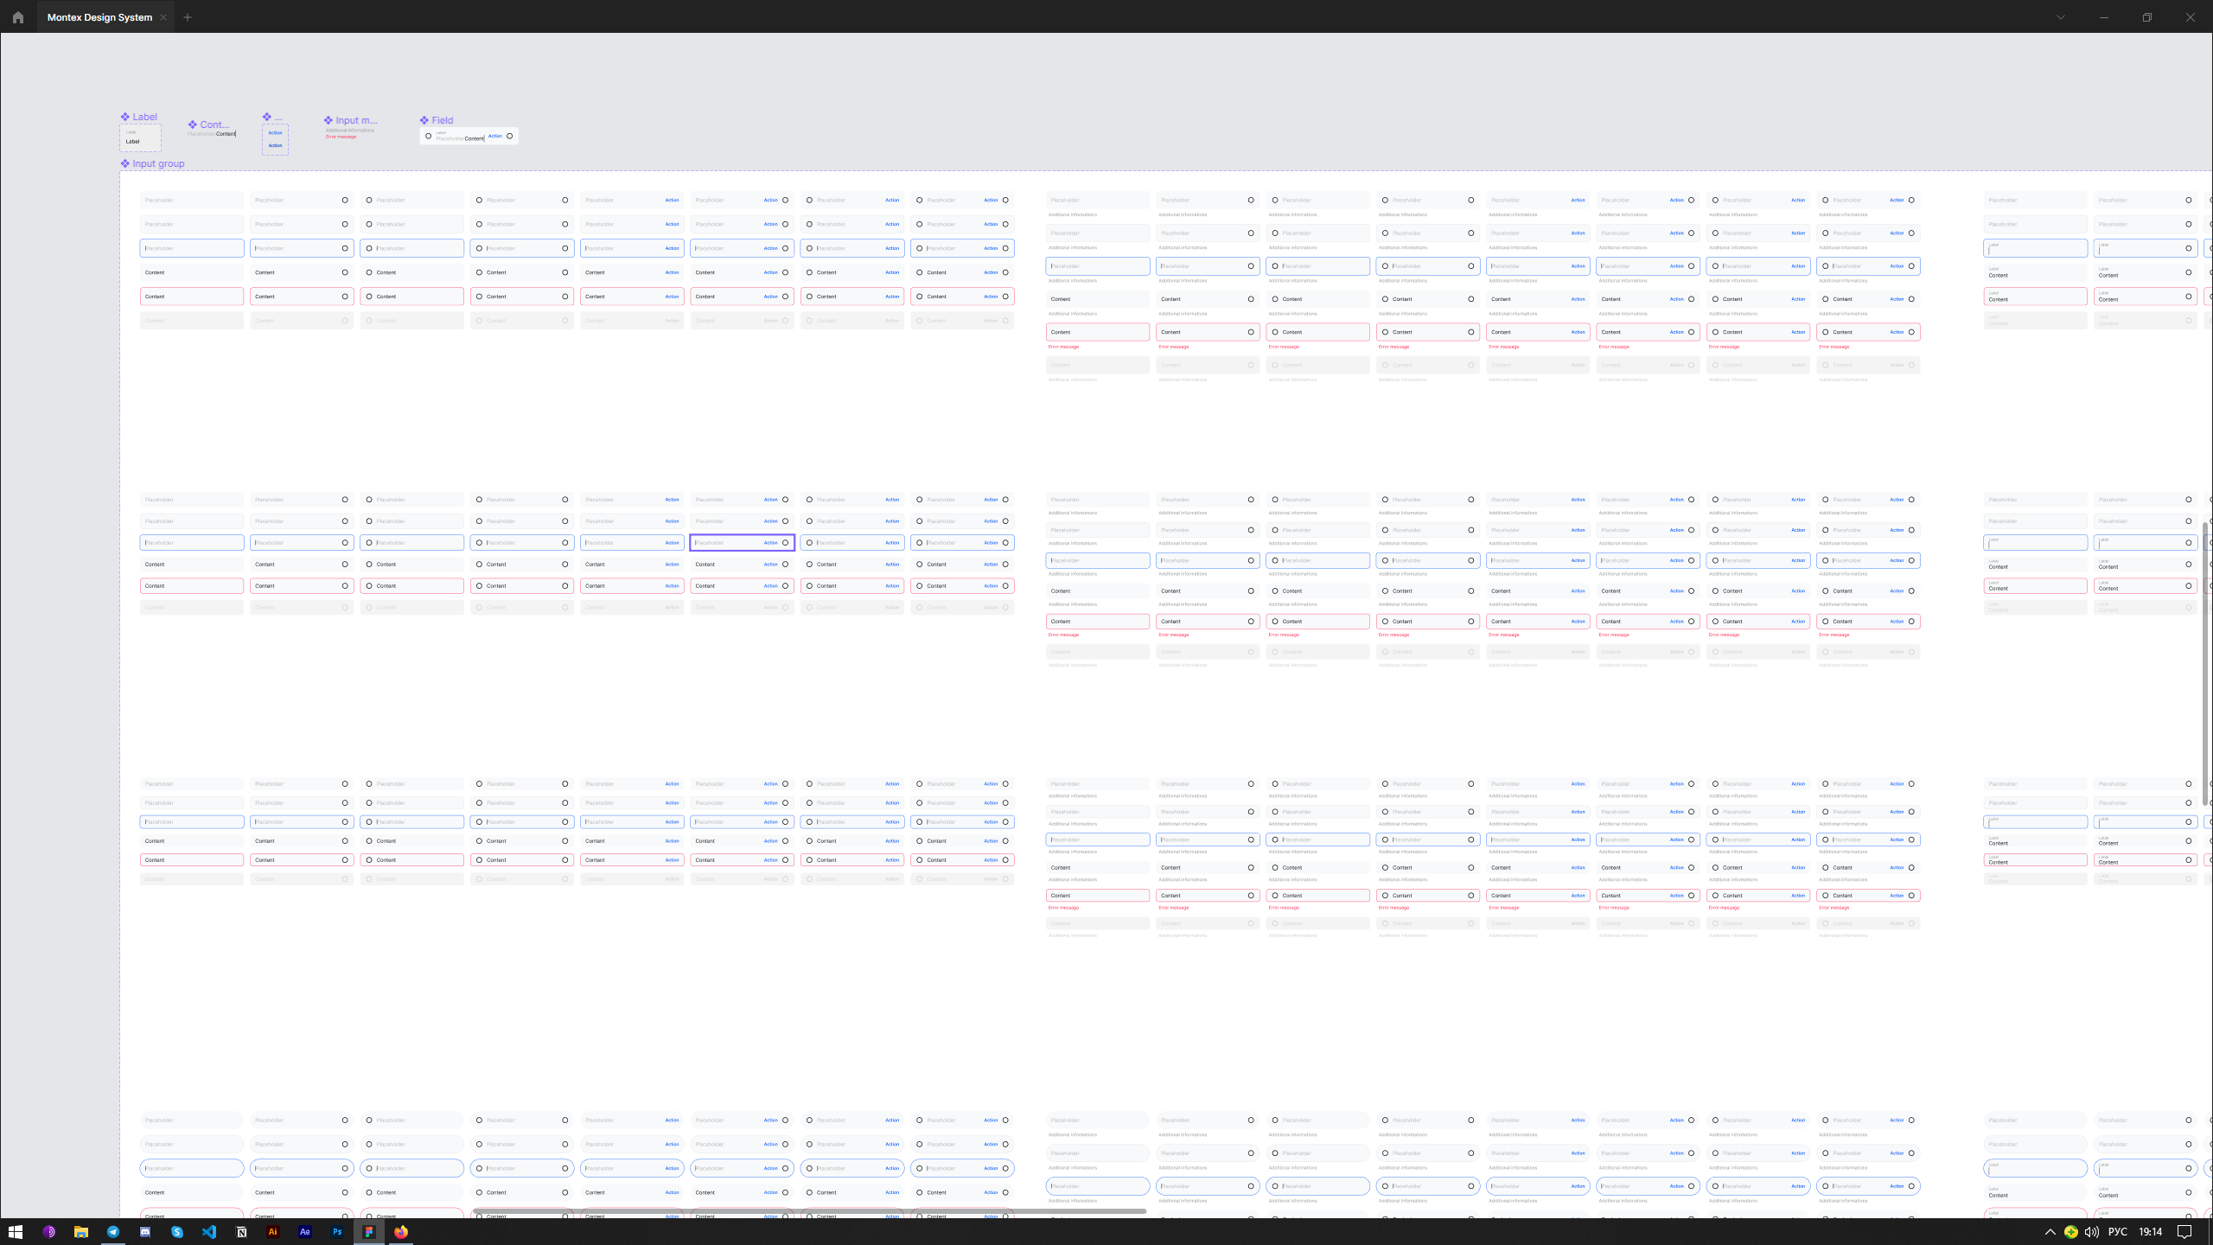
Task: Show hidden system tray icons
Action: click(2050, 1232)
